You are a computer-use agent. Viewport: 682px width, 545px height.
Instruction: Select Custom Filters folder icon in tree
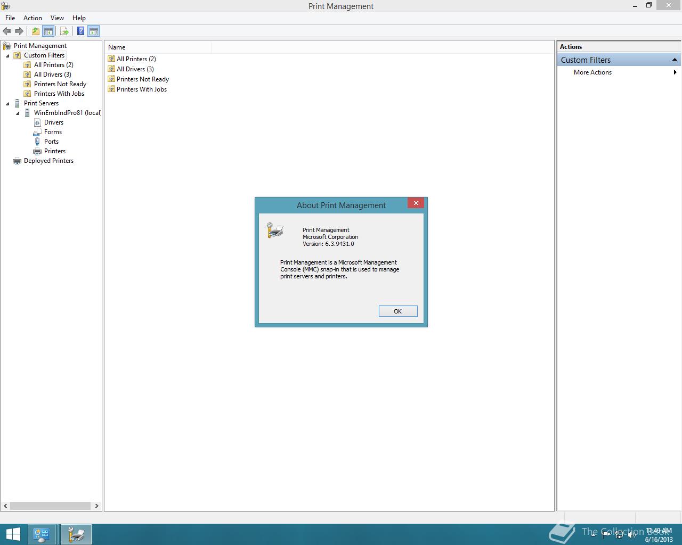point(17,55)
